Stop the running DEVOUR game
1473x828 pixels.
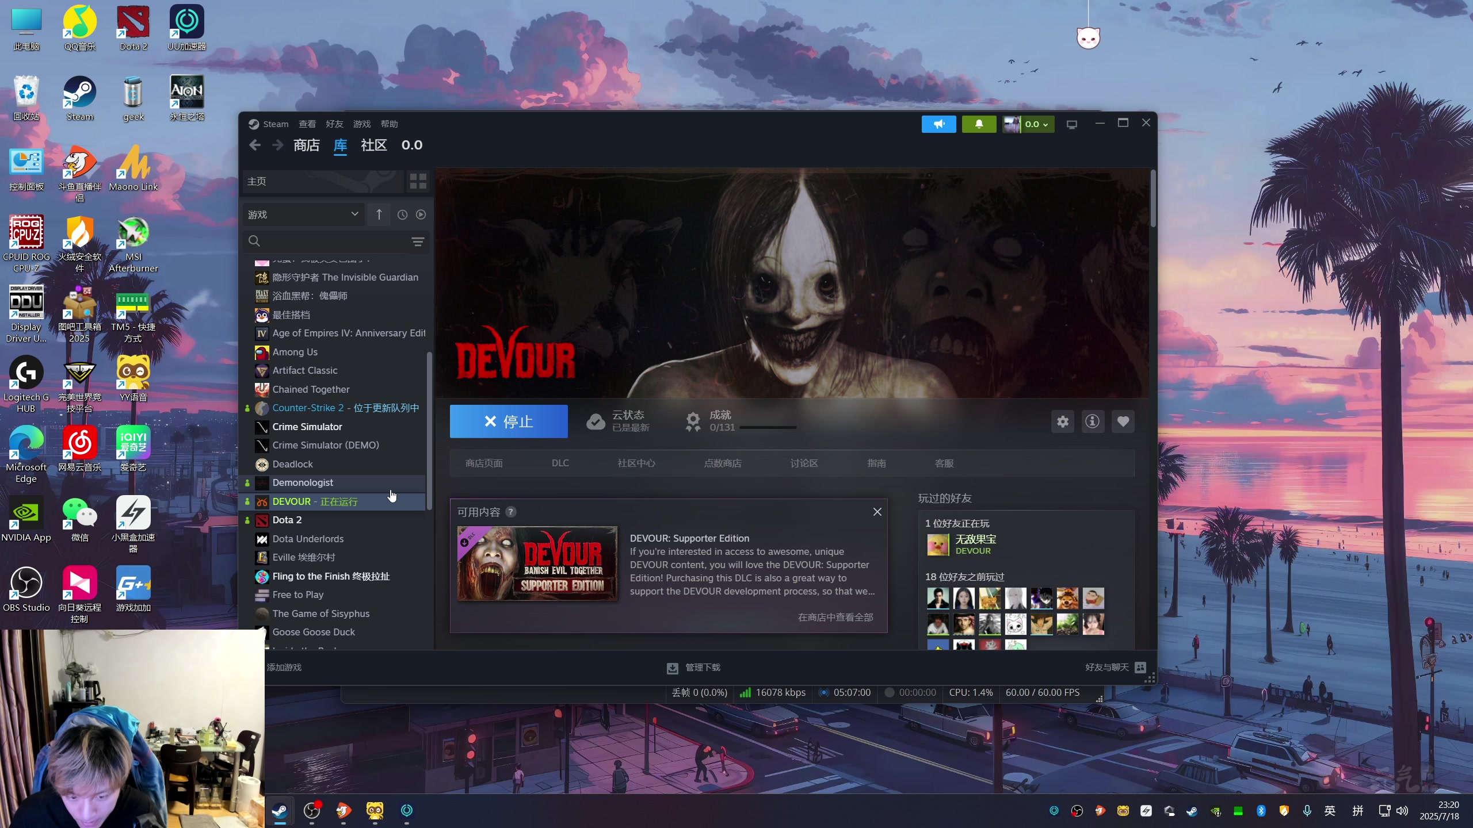[x=509, y=421]
